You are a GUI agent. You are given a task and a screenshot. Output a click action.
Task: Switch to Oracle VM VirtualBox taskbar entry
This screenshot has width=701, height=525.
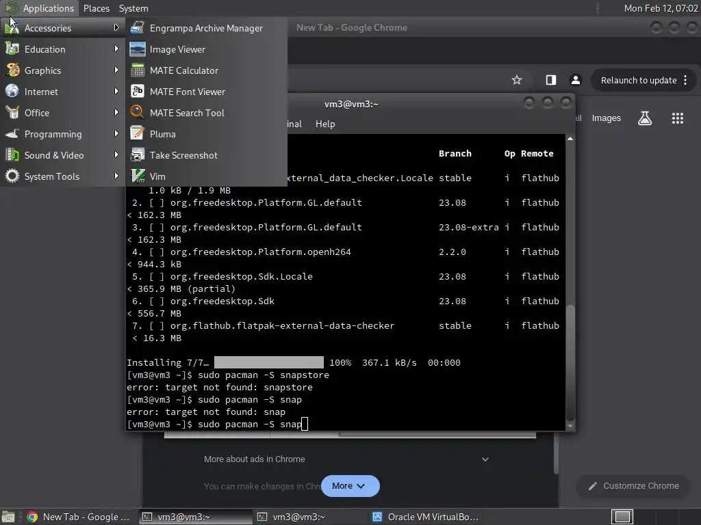[426, 517]
